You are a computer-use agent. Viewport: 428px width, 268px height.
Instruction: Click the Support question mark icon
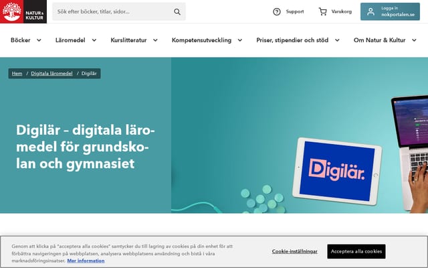click(x=276, y=12)
